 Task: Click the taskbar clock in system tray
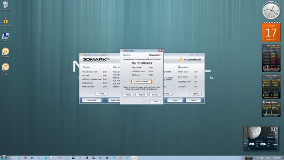(x=276, y=158)
